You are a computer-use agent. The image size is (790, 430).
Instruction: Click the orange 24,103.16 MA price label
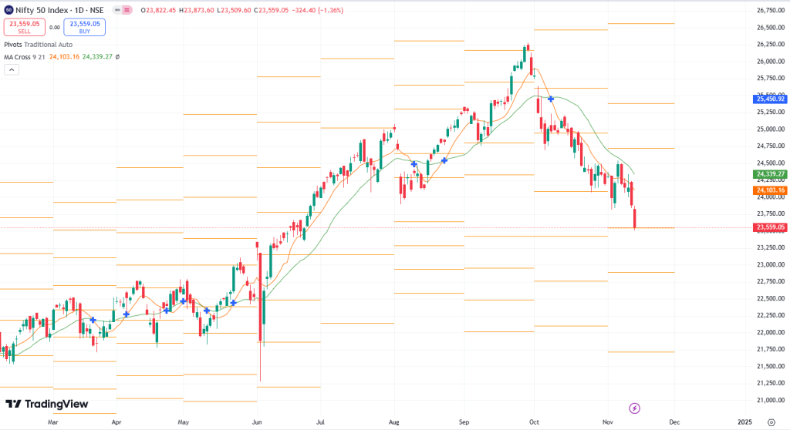(771, 190)
